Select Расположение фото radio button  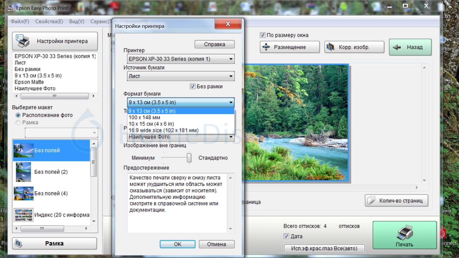tap(18, 115)
